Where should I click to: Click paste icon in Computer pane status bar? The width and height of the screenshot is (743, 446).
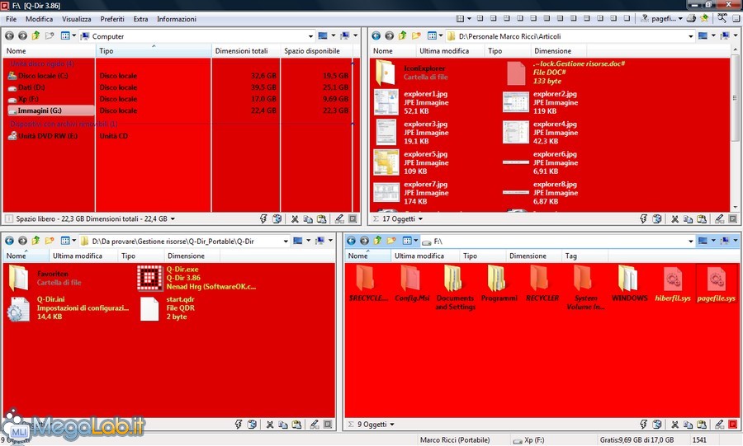coord(322,219)
